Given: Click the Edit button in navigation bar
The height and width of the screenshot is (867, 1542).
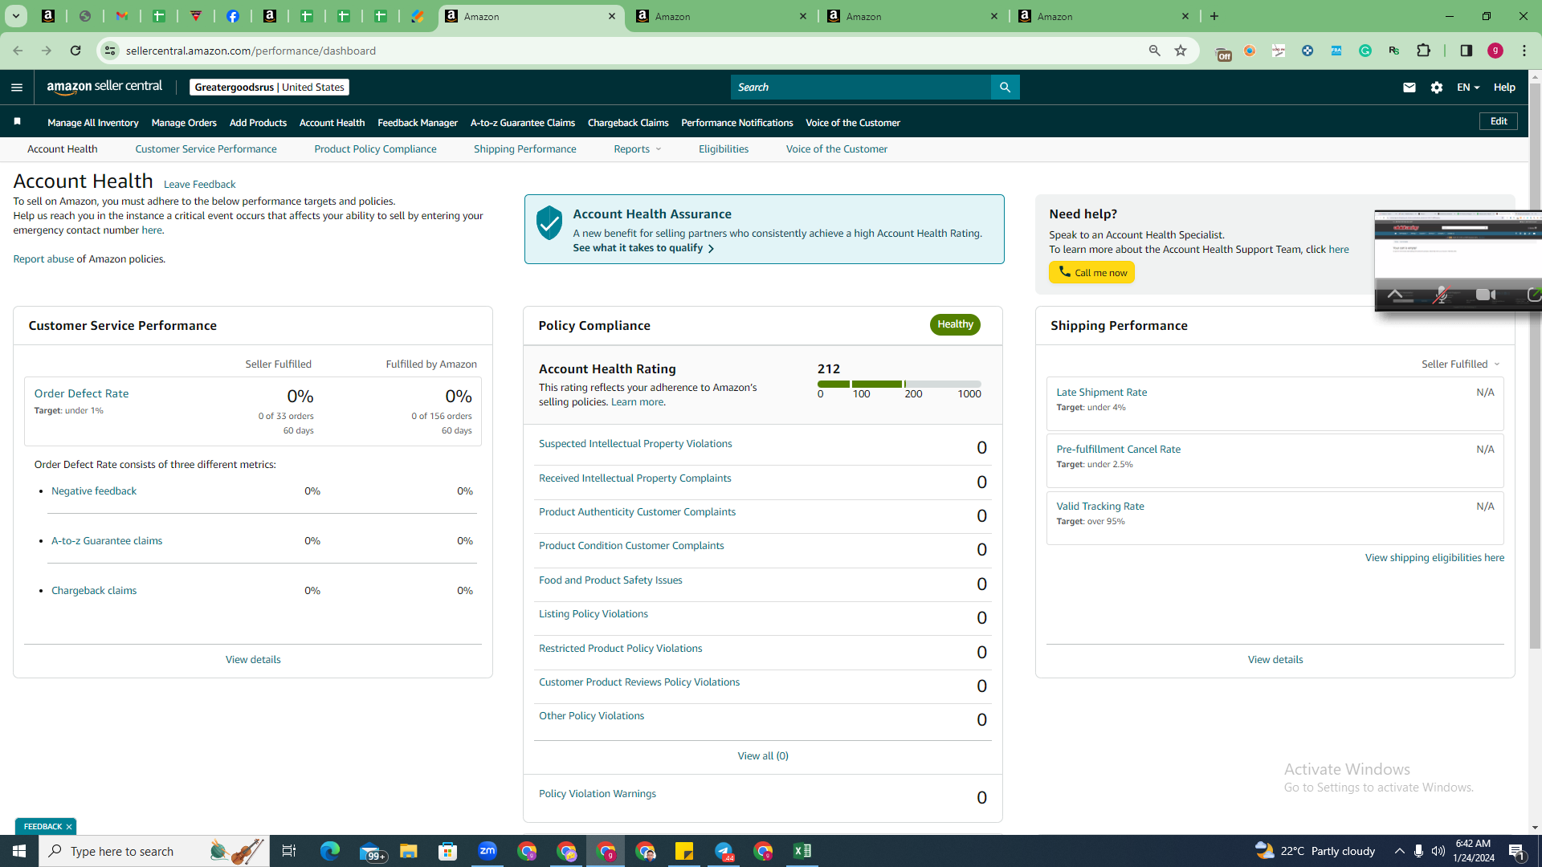Looking at the screenshot, I should click(1499, 121).
